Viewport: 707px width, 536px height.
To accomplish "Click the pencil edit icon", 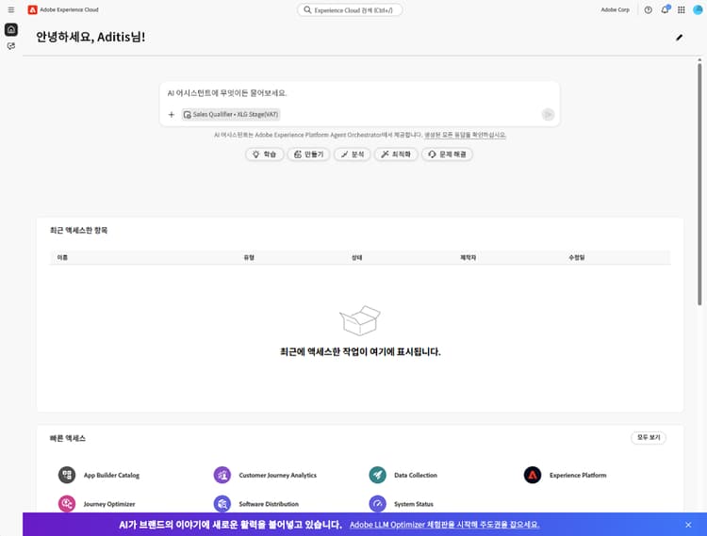I will click(x=679, y=38).
